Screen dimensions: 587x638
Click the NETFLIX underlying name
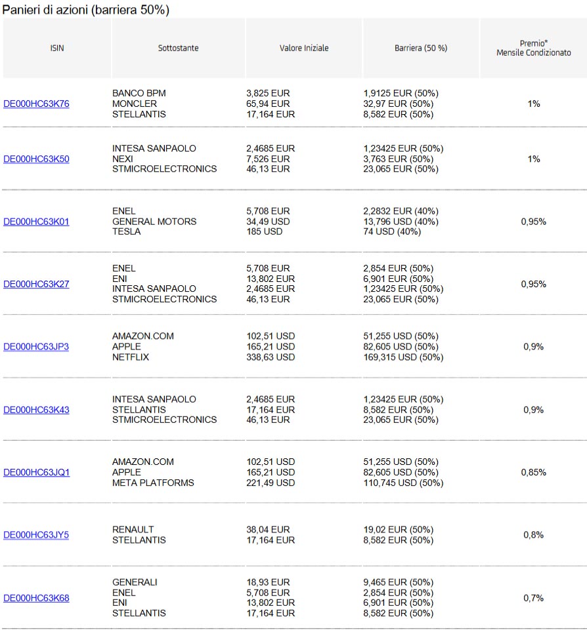131,357
